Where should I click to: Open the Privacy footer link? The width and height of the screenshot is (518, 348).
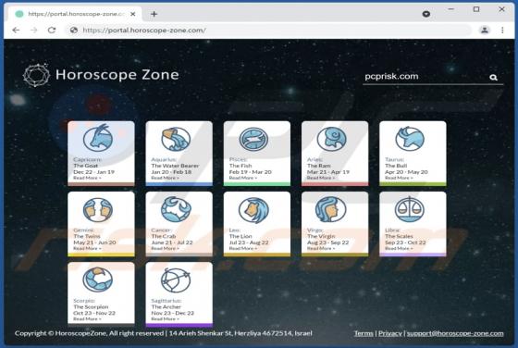[x=390, y=333]
